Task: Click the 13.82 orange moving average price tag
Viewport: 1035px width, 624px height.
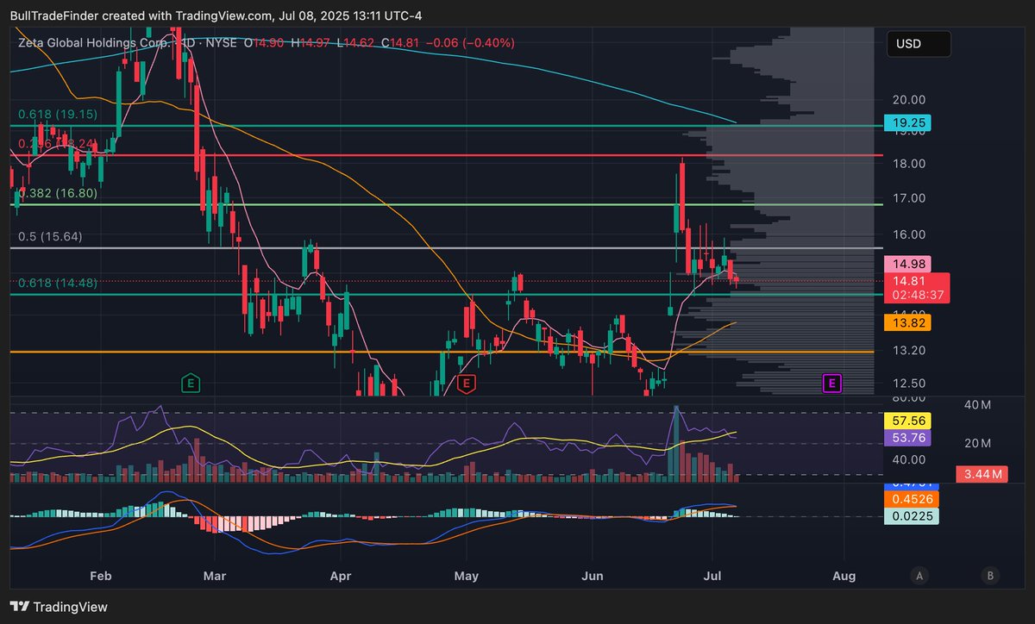Action: (x=908, y=321)
